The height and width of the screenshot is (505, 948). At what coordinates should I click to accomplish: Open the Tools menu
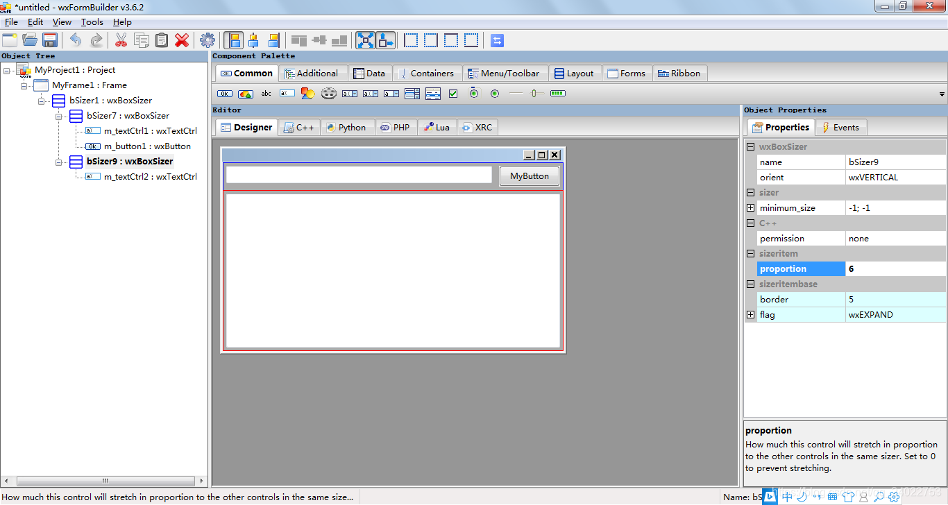[92, 22]
